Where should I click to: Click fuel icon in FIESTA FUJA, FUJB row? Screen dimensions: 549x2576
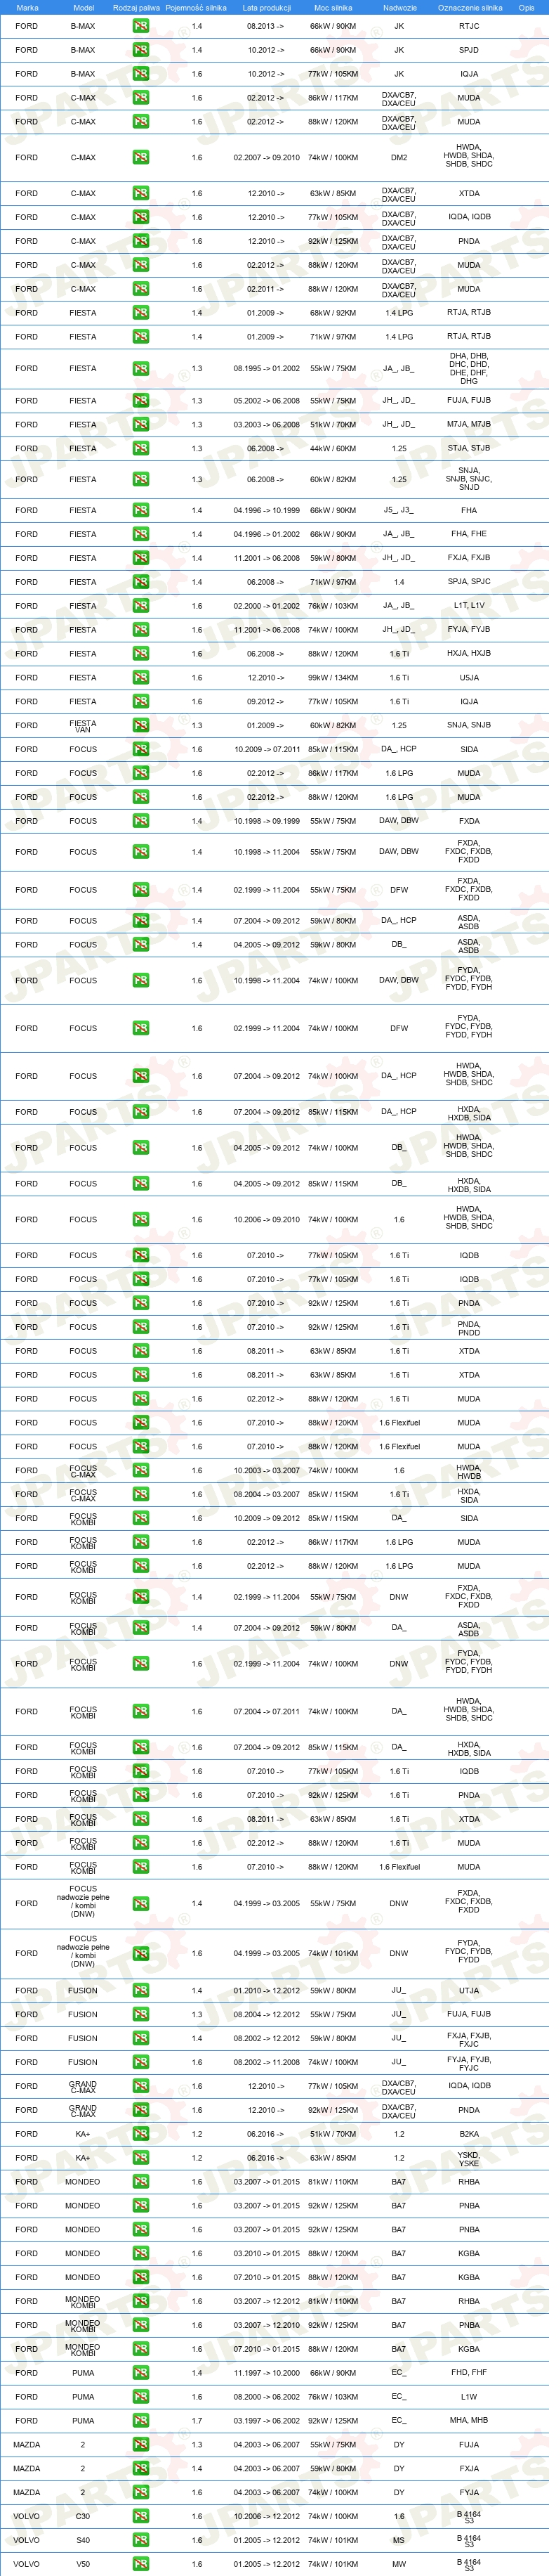(x=140, y=400)
